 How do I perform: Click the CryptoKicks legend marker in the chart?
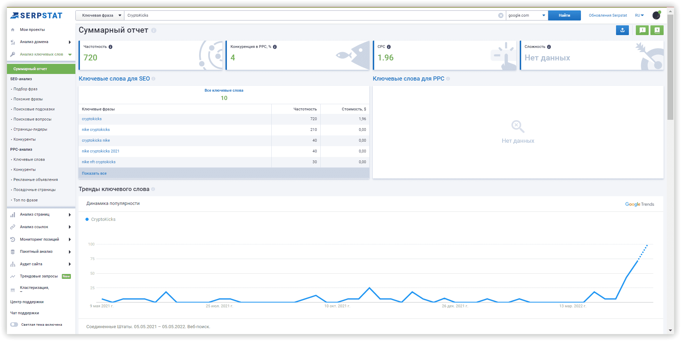(x=87, y=219)
